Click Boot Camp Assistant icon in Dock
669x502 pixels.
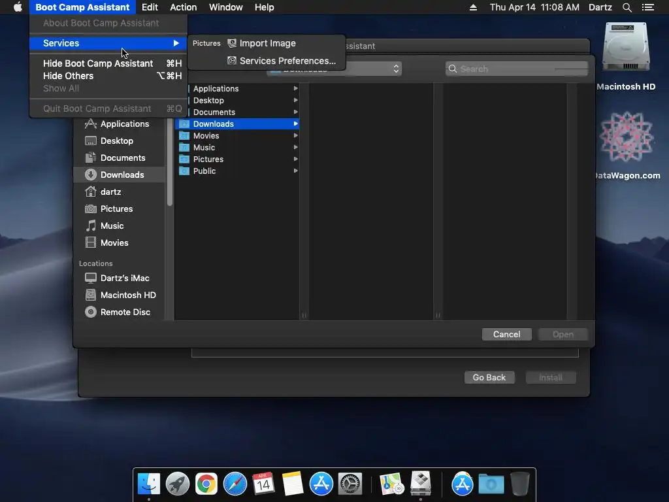tap(421, 484)
